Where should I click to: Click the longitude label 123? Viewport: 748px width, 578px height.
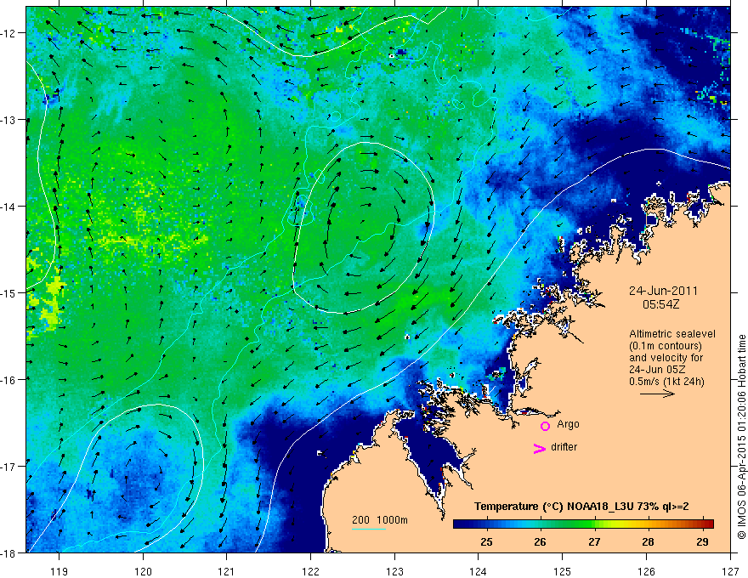pyautogui.click(x=394, y=571)
